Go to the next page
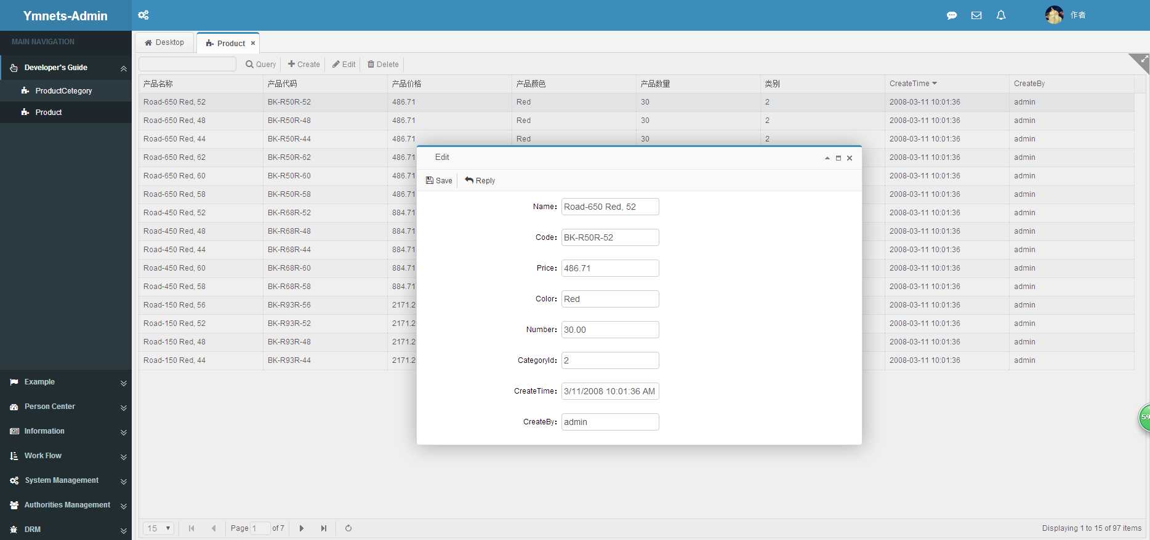The width and height of the screenshot is (1150, 540). pos(302,528)
